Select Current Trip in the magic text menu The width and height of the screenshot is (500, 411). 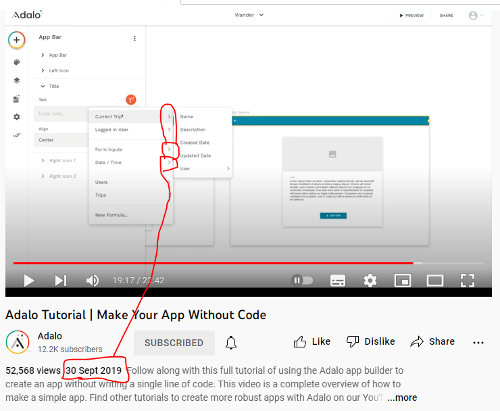click(x=130, y=116)
